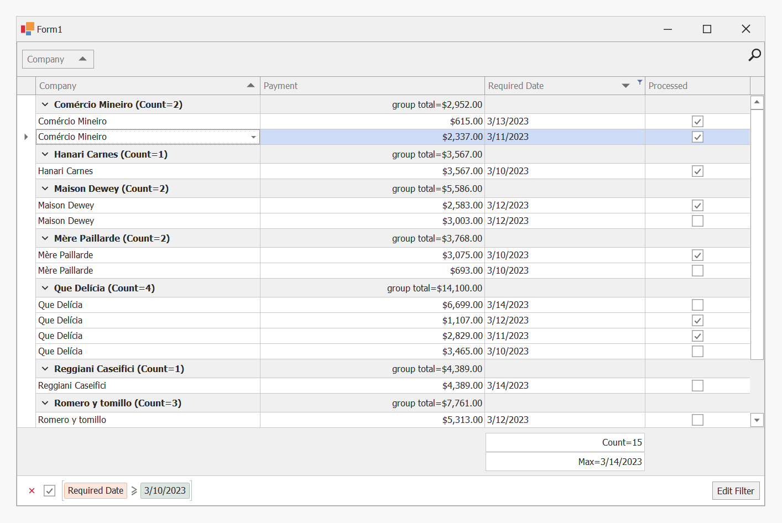Click the Required Date column filter icon
Viewport: 782px width, 523px height.
640,82
